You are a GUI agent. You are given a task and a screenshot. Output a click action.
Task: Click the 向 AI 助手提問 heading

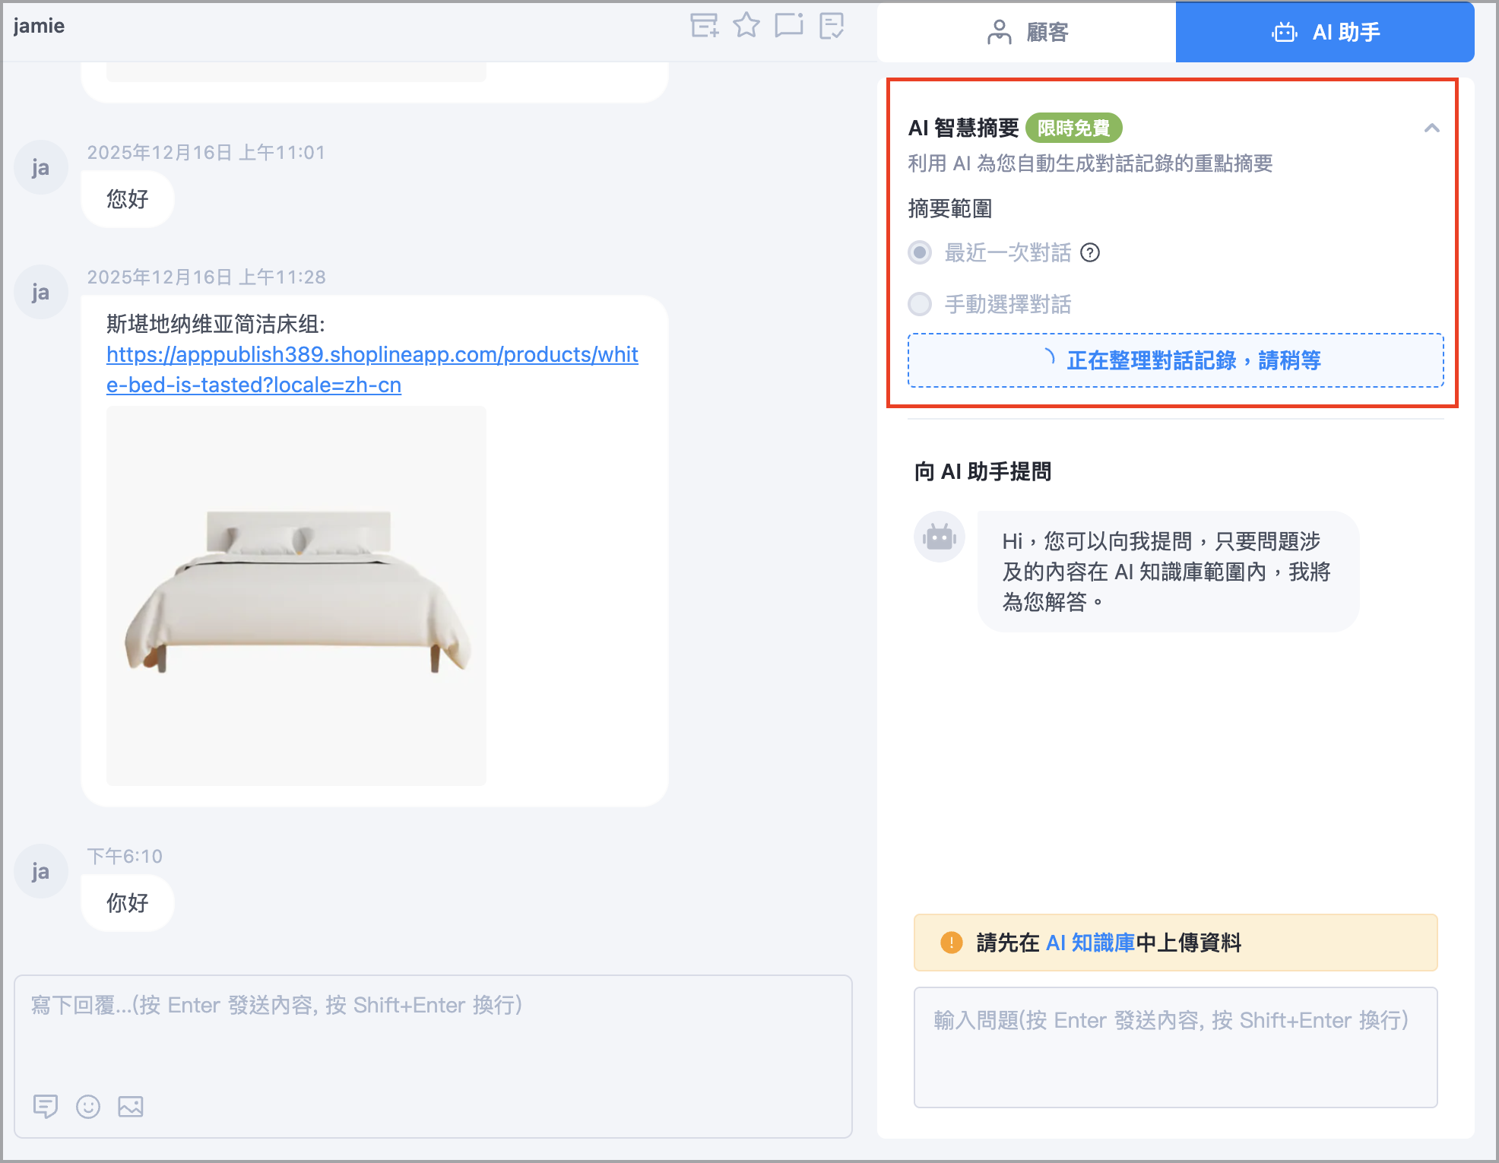[x=983, y=471]
